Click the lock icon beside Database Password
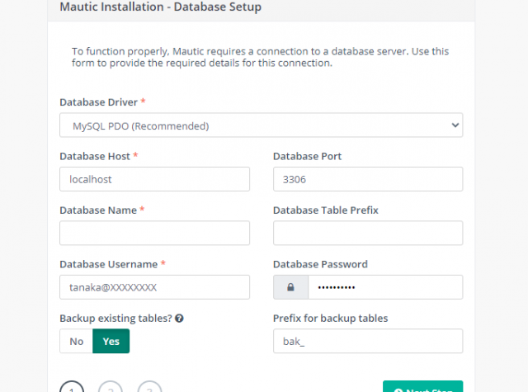This screenshot has height=392, width=528. tap(290, 287)
